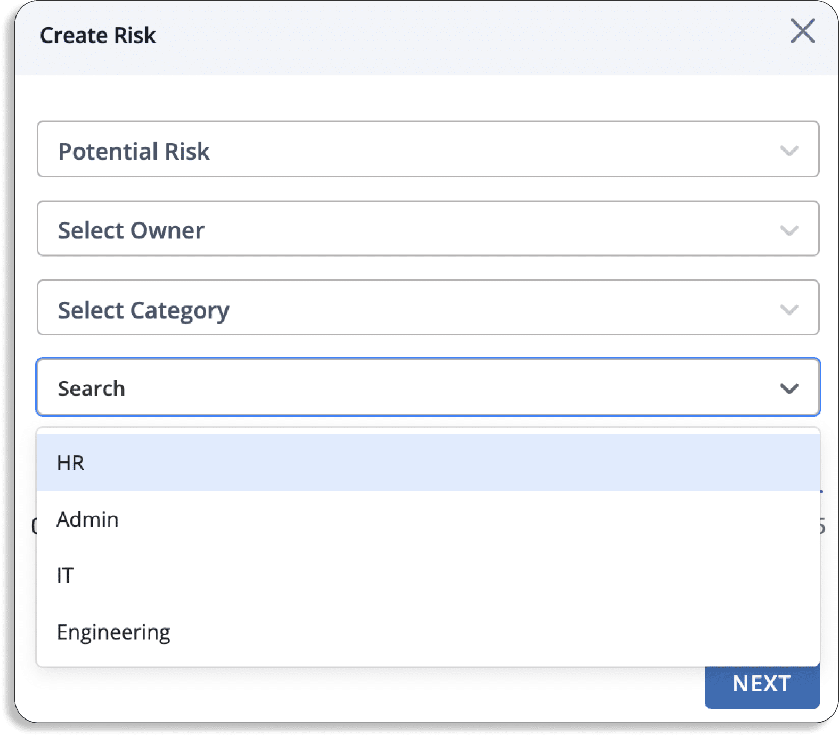Click blank area right of HR option
Viewport: 839px width, 736px height.
tap(453, 462)
